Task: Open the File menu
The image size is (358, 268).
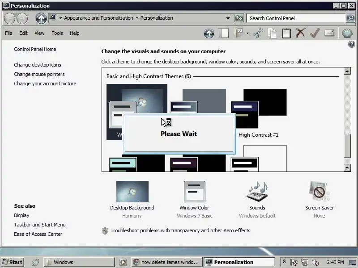Action: coord(9,33)
